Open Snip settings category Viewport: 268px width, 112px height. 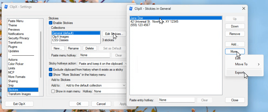pyautogui.click(x=23, y=85)
